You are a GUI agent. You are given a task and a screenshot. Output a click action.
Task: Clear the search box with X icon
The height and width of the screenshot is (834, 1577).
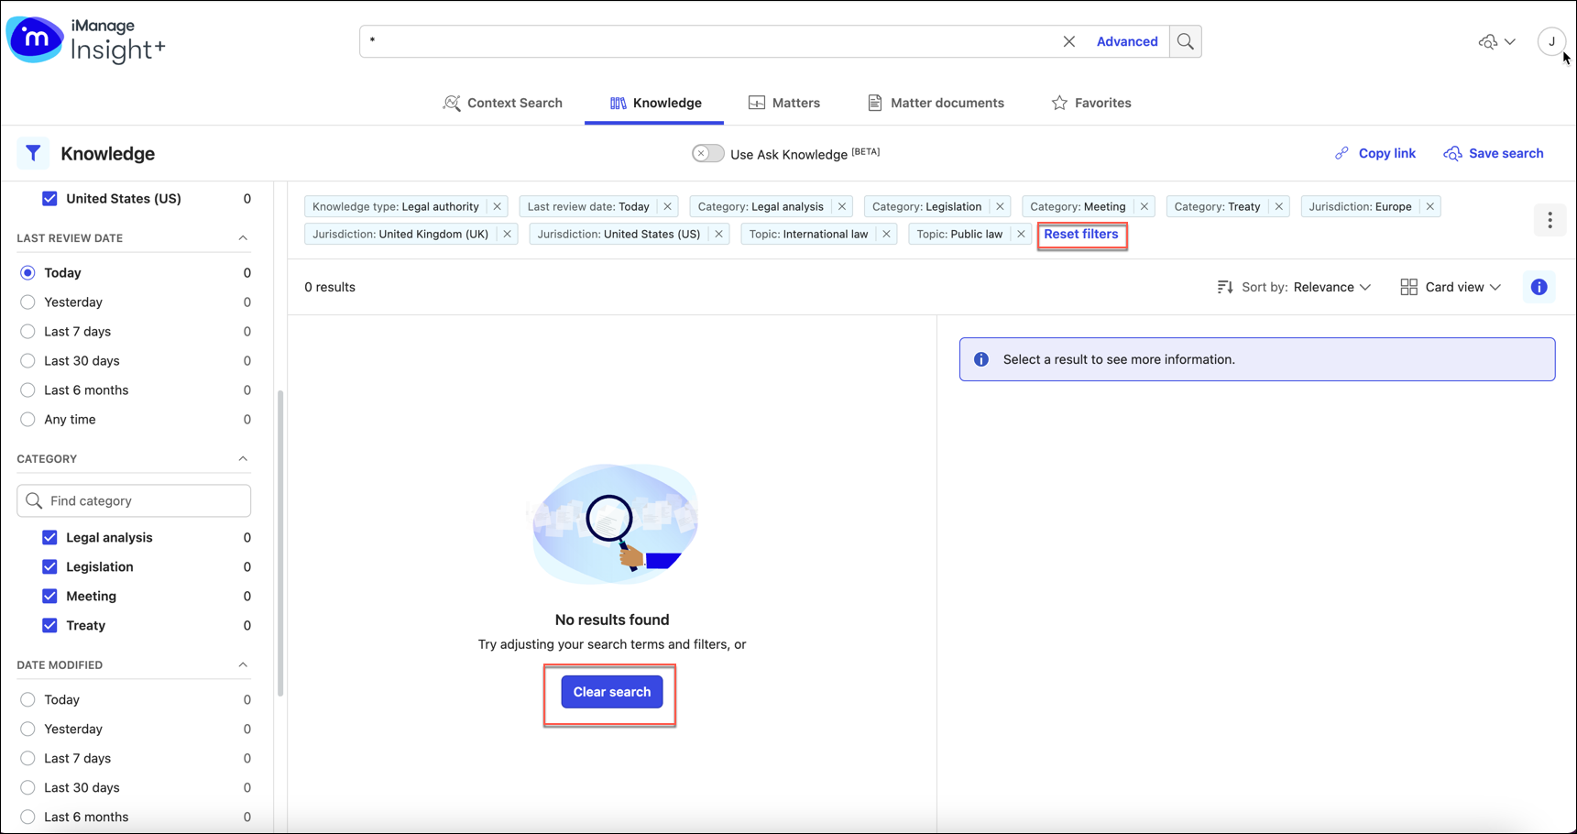point(1068,41)
